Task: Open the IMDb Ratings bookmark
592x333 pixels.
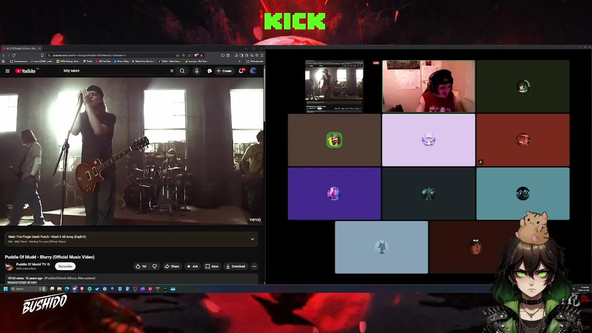Action: pos(68,61)
